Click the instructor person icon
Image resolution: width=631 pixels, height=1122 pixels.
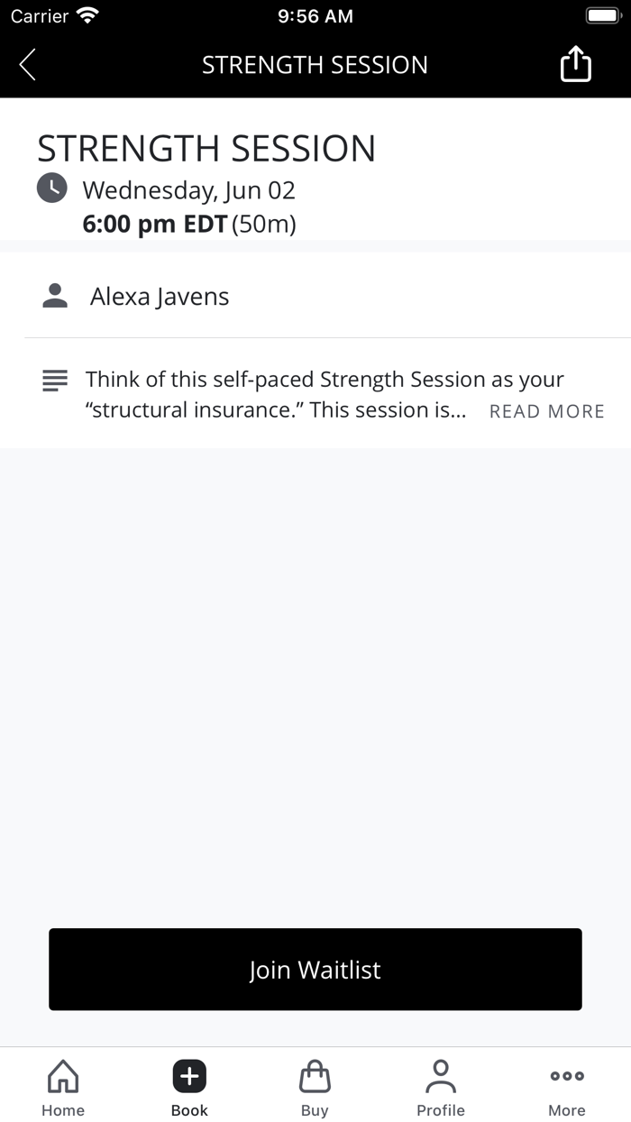55,296
